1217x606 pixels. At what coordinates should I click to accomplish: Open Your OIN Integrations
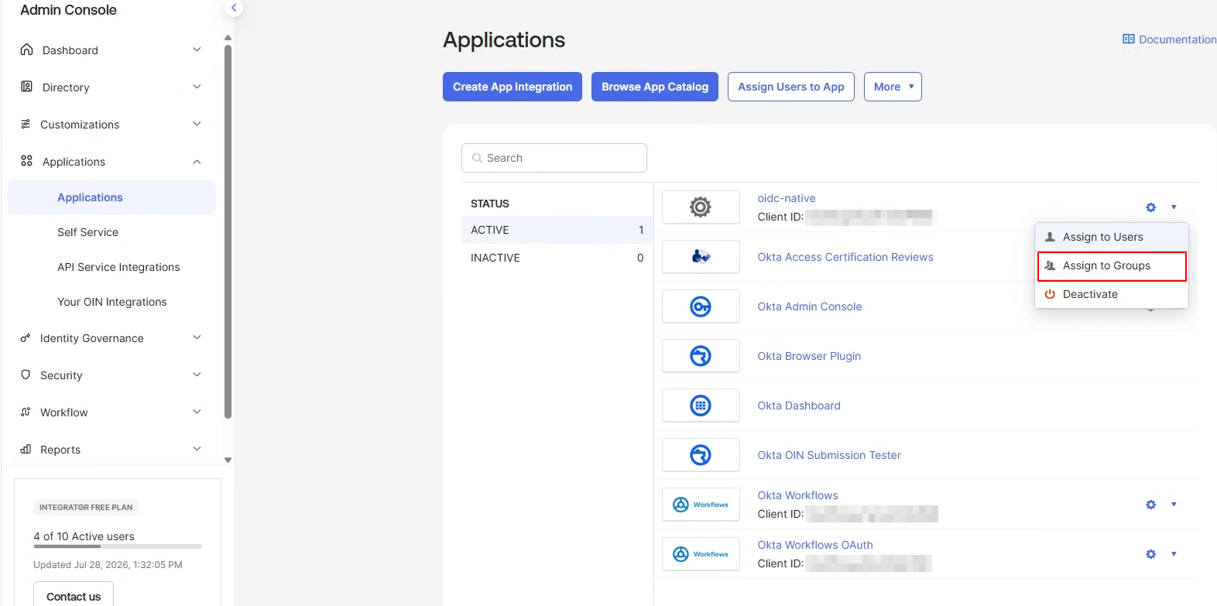click(x=112, y=302)
